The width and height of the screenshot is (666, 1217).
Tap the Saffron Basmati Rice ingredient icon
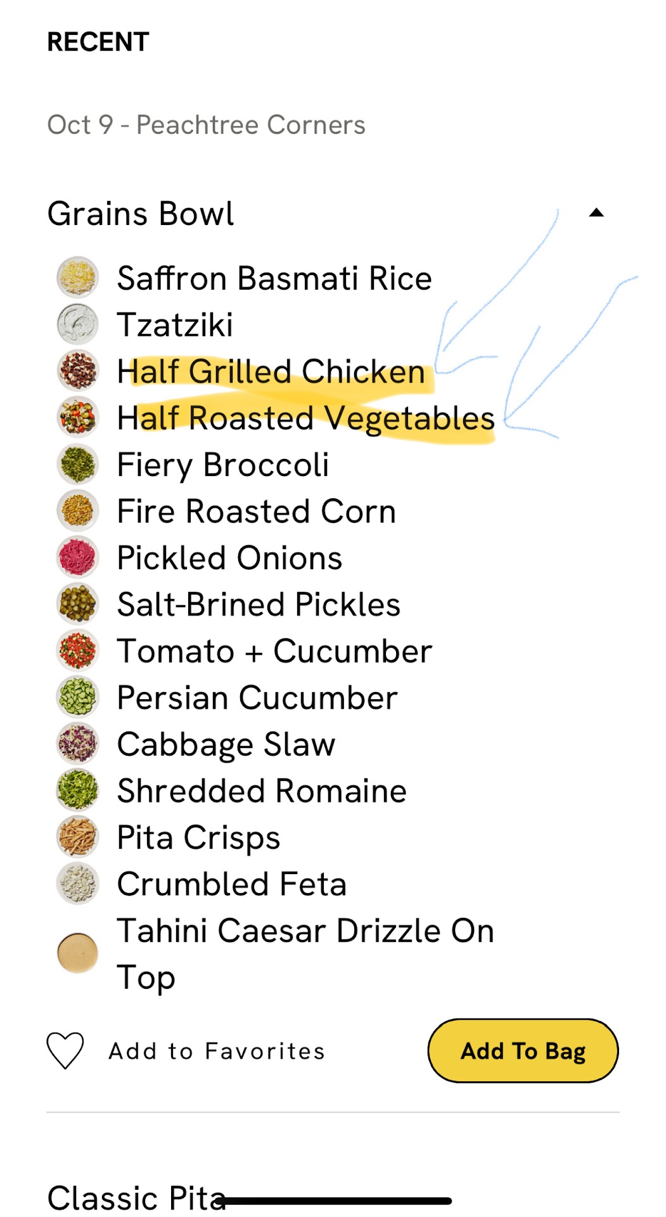(x=77, y=278)
